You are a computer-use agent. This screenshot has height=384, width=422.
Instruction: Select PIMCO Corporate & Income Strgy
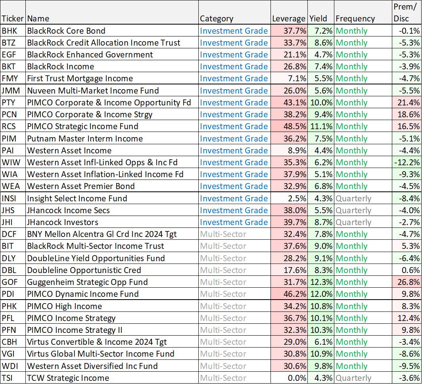click(x=112, y=114)
